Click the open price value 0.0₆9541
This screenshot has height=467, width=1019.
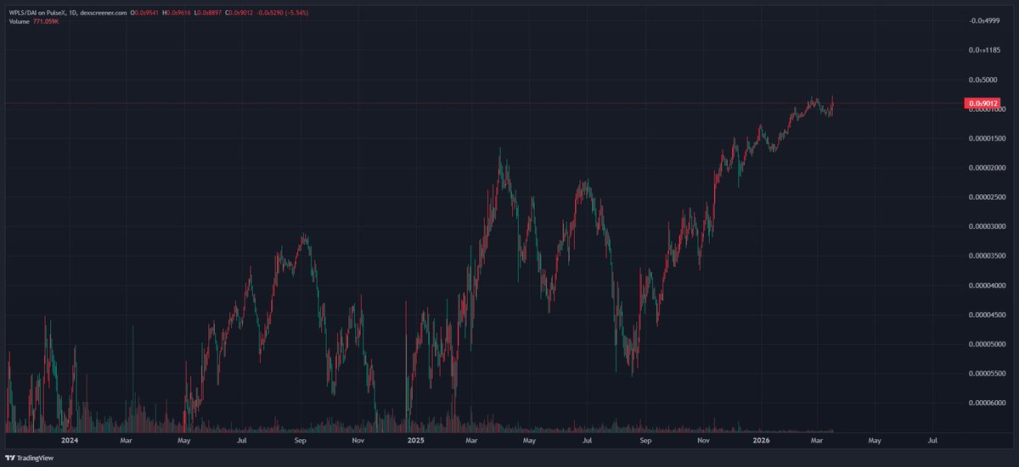tap(147, 13)
